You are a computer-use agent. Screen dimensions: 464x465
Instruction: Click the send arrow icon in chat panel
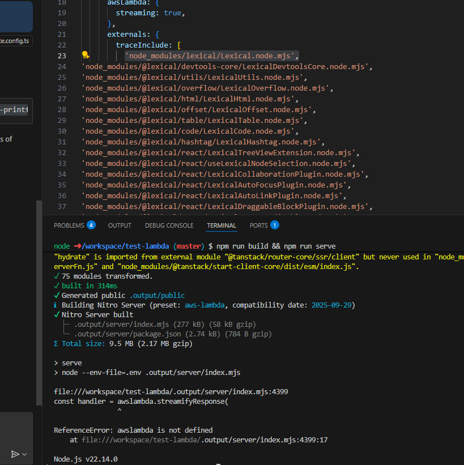(x=15, y=454)
